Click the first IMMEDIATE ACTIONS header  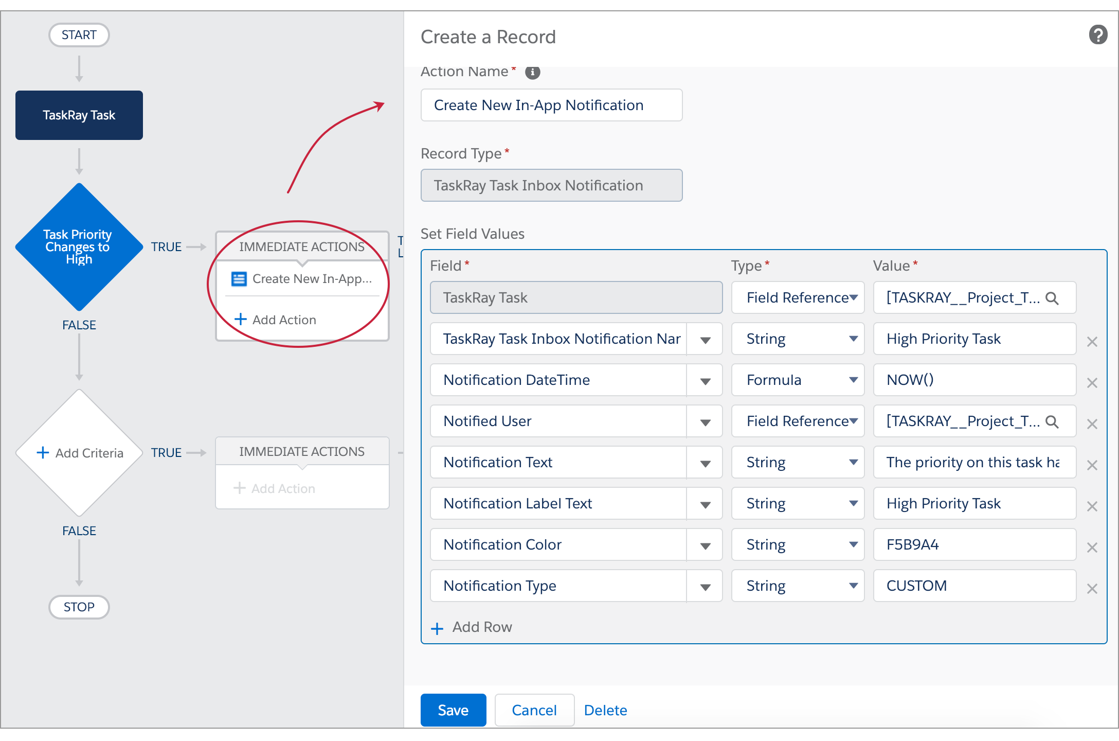point(302,246)
